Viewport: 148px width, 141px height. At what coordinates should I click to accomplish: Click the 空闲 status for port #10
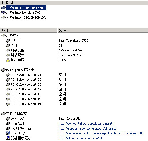point(62,104)
